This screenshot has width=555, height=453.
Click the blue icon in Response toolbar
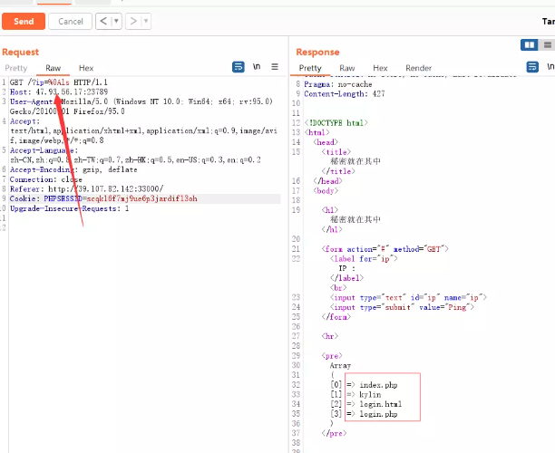click(x=532, y=67)
